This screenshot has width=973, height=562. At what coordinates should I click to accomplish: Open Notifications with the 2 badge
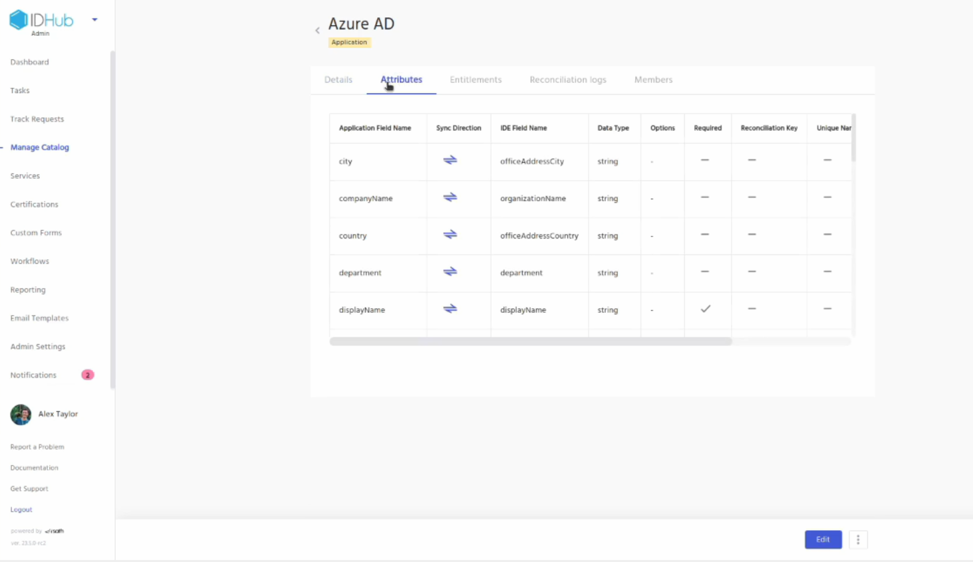(33, 375)
